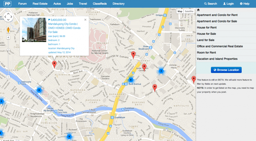The image size is (256, 141).
Task: Click the Browse Location button
Action: pyautogui.click(x=226, y=70)
